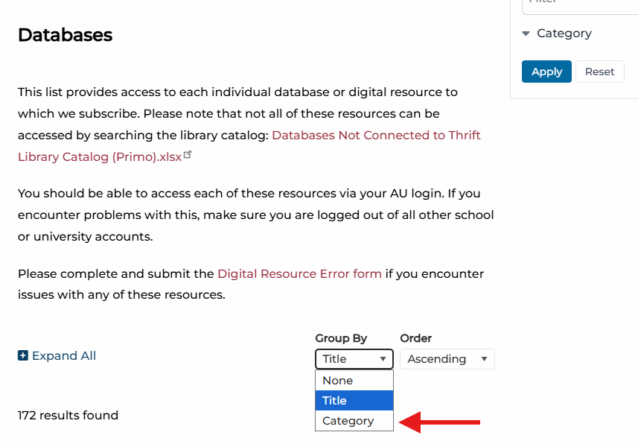Open the Group By Title combo box
Viewport: 638px width, 441px height.
point(354,359)
